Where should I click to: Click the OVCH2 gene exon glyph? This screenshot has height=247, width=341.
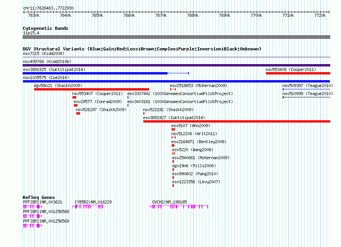pyautogui.click(x=179, y=207)
